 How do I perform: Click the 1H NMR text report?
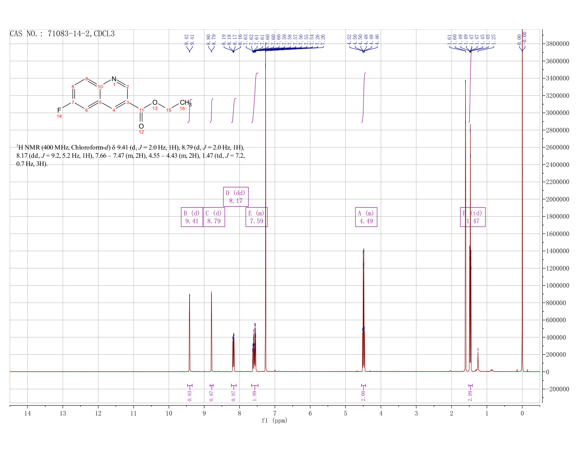pyautogui.click(x=131, y=156)
